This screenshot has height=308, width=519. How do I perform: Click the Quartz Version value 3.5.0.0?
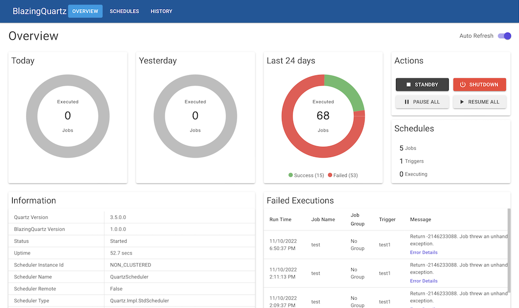118,217
